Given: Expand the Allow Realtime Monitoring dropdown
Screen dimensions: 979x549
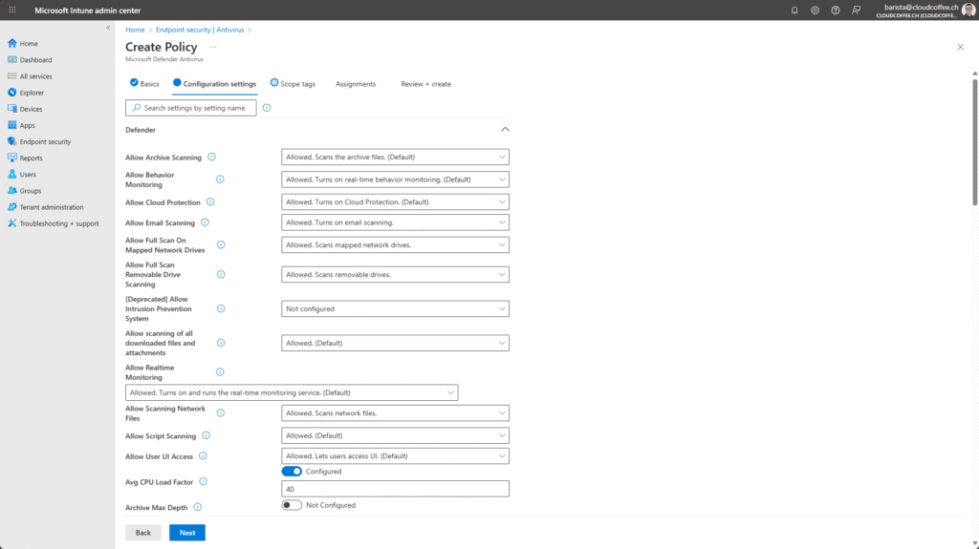Looking at the screenshot, I should point(292,392).
